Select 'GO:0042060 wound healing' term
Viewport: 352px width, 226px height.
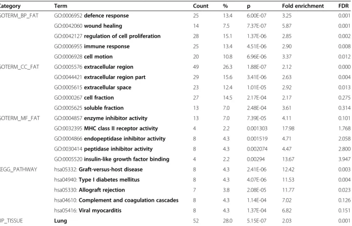coord(88,26)
